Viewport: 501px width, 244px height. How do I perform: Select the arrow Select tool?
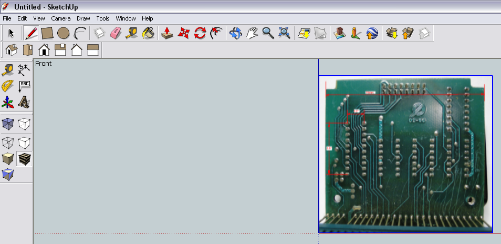tap(12, 33)
